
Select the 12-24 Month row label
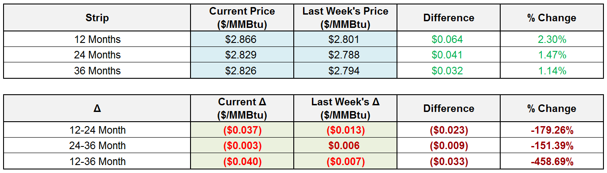click(x=97, y=130)
